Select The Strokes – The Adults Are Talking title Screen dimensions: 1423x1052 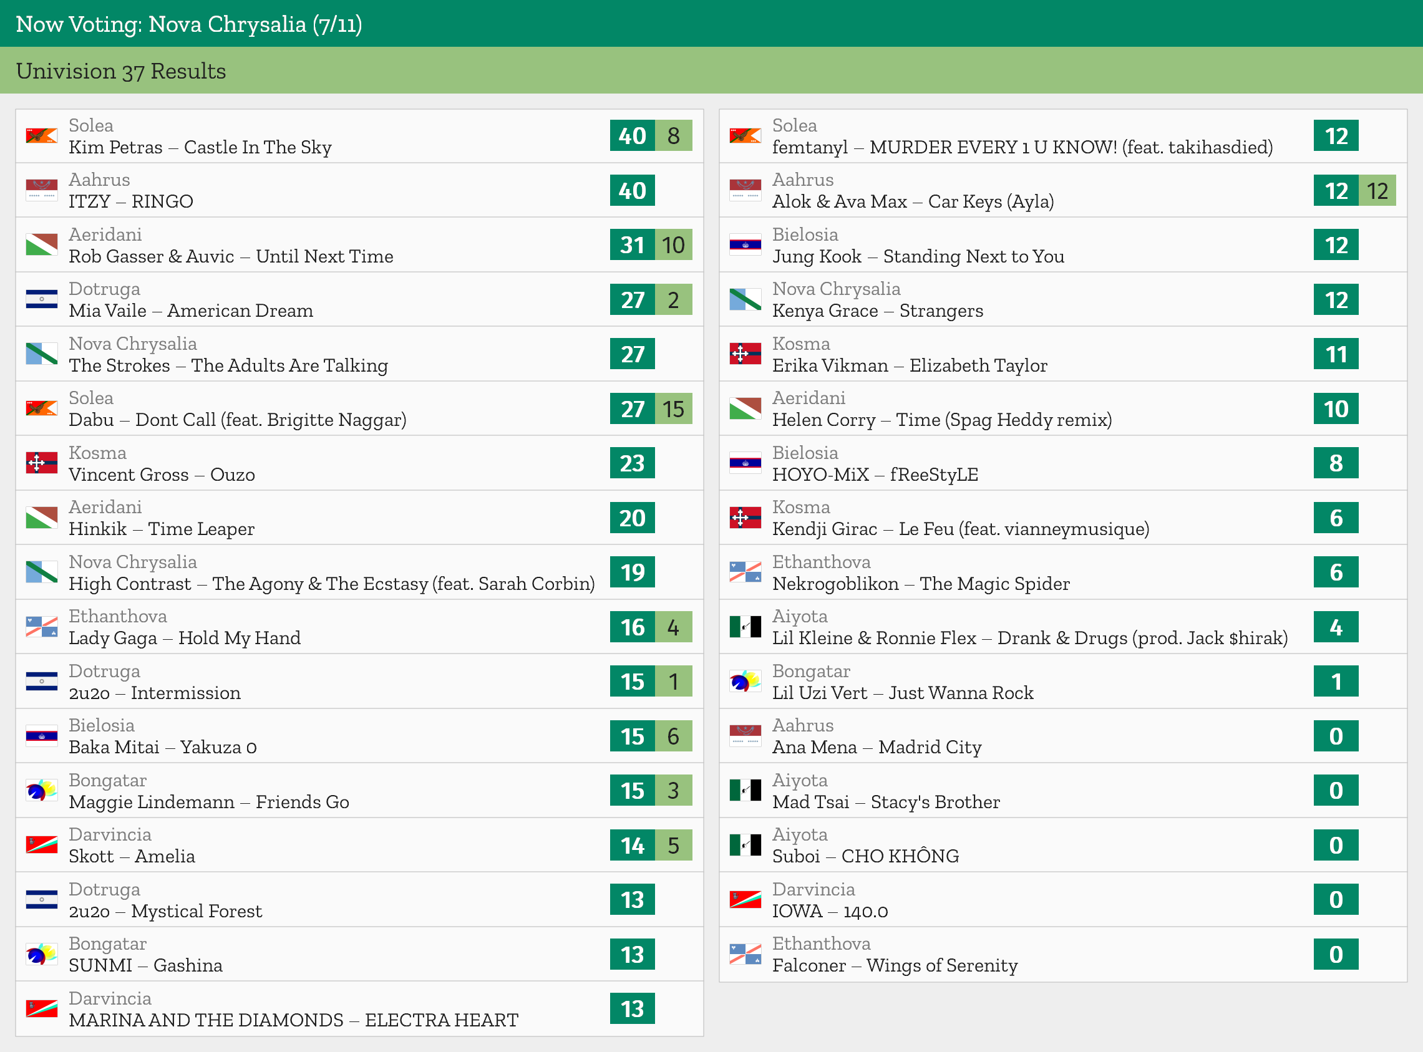tap(228, 365)
